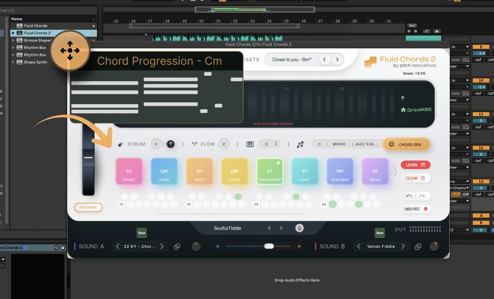The height and width of the screenshot is (299, 494).
Task: Copy Sound B using the duplicate icon
Action: tap(418, 247)
